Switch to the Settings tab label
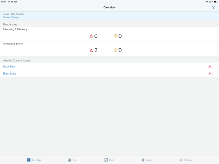This screenshot has width=219, height=164. [x=188, y=160]
